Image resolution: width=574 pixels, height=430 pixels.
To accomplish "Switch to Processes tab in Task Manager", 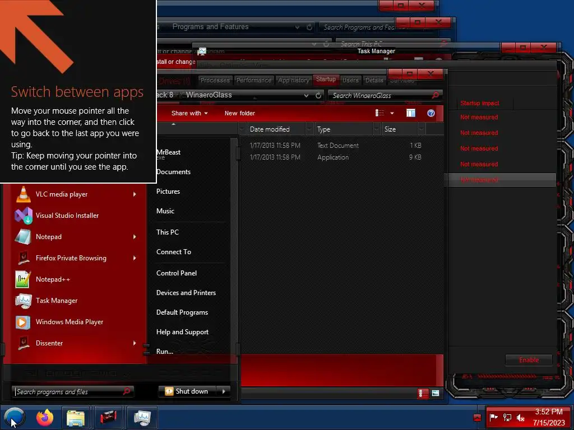I will [x=215, y=80].
